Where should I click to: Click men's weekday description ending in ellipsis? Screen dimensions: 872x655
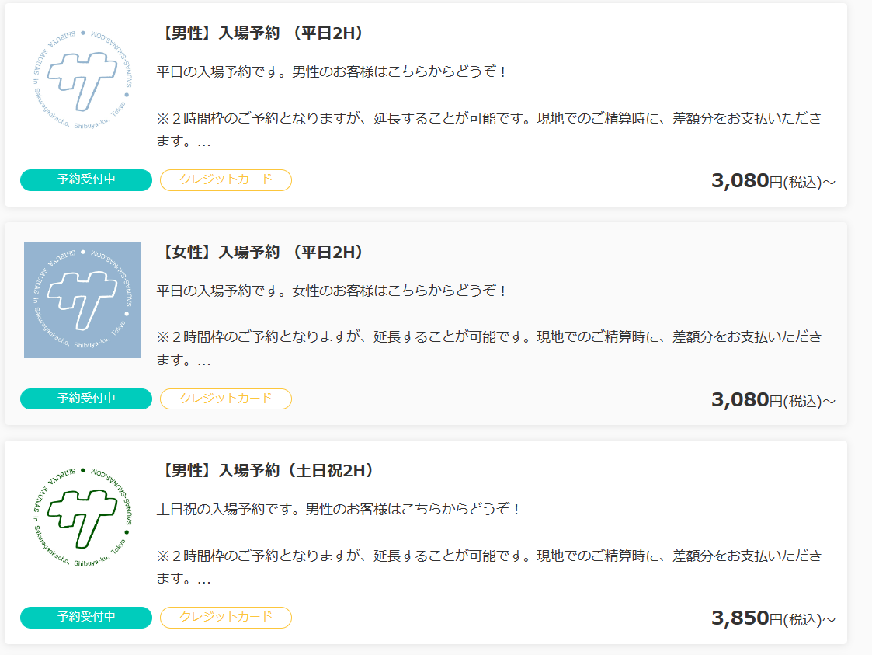pyautogui.click(x=489, y=131)
